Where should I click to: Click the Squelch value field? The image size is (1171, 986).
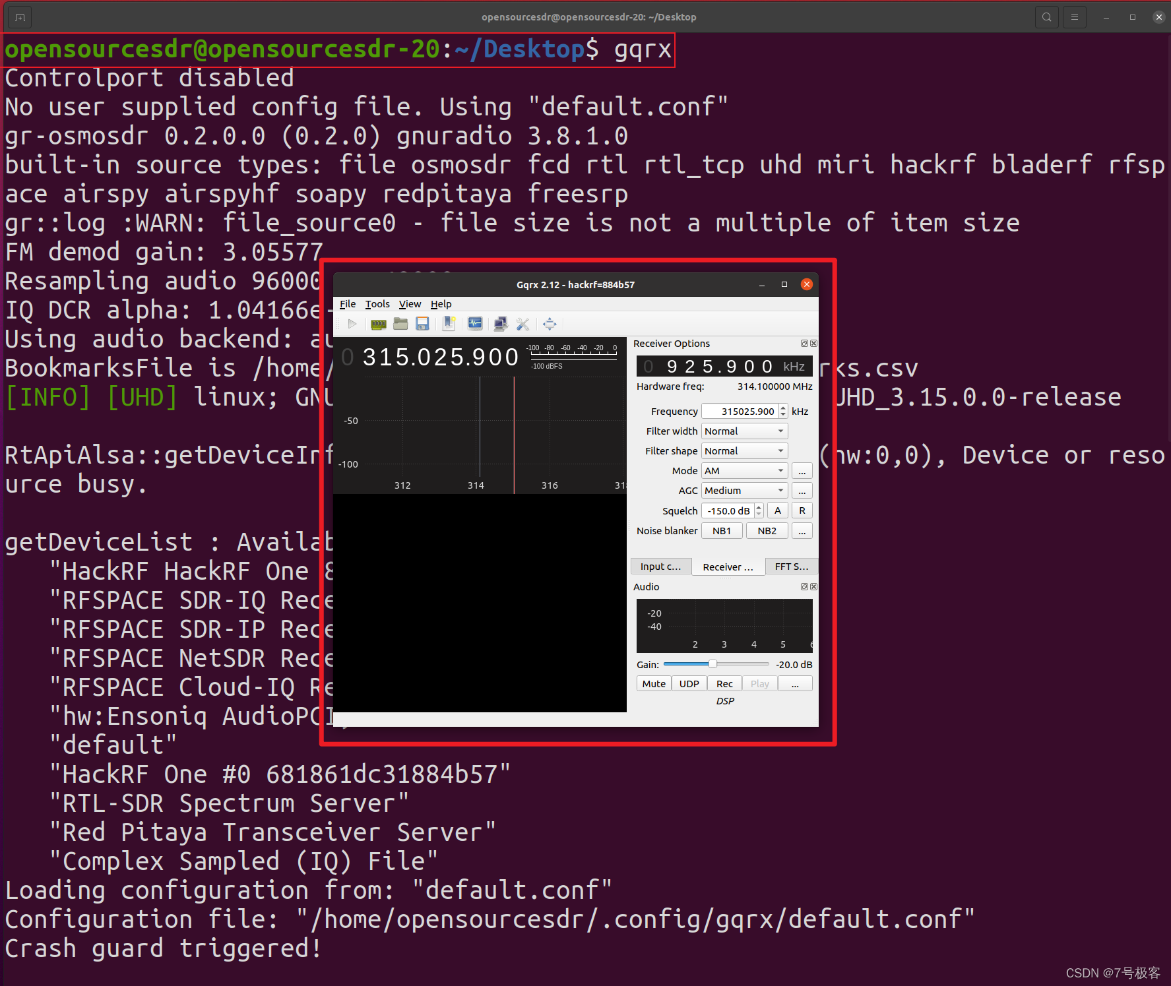point(728,510)
